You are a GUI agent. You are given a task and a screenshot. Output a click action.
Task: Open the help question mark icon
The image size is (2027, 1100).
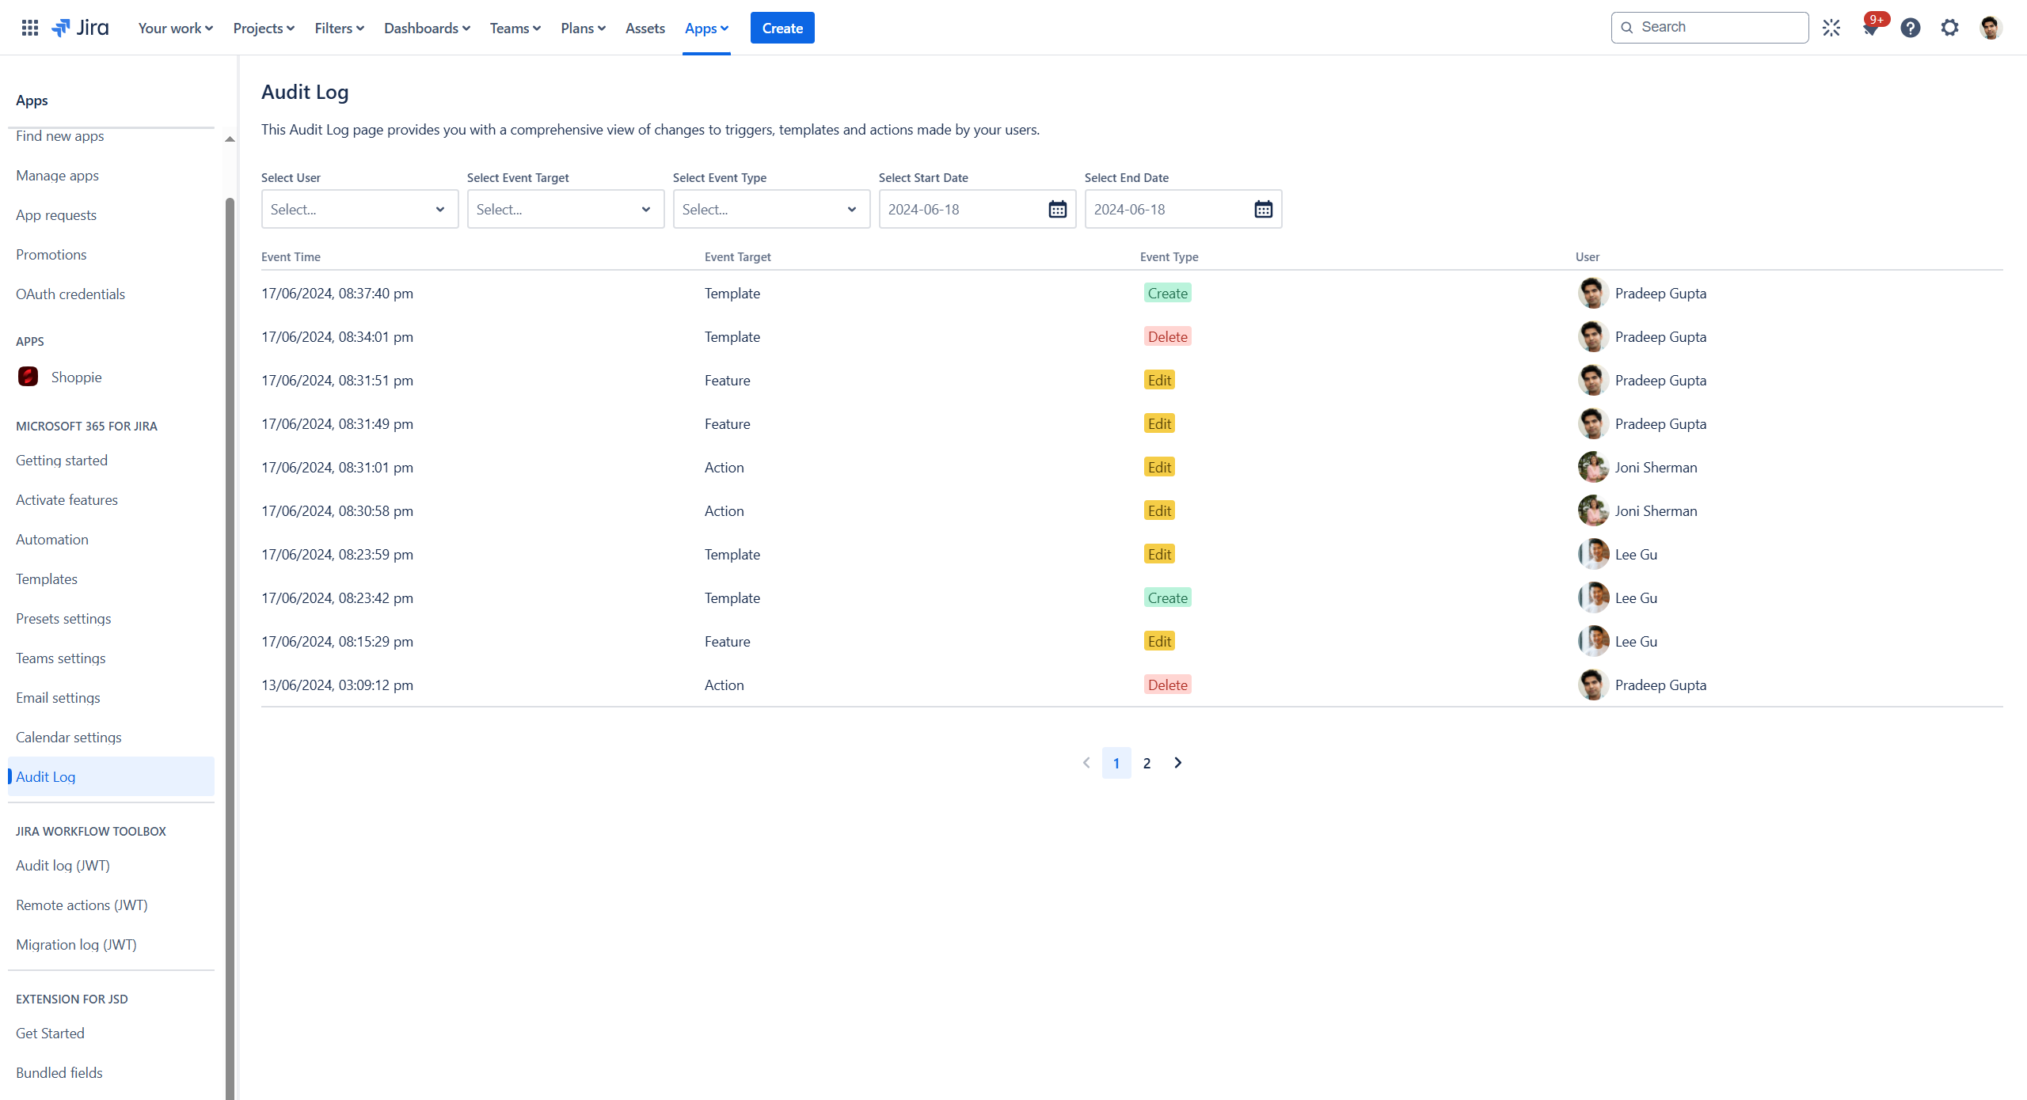tap(1910, 28)
